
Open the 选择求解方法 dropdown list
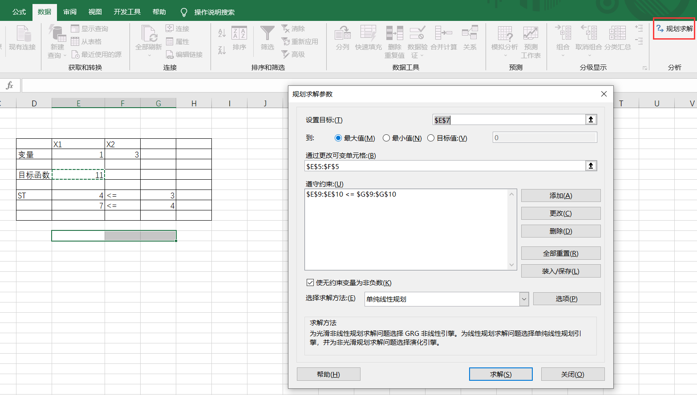524,299
